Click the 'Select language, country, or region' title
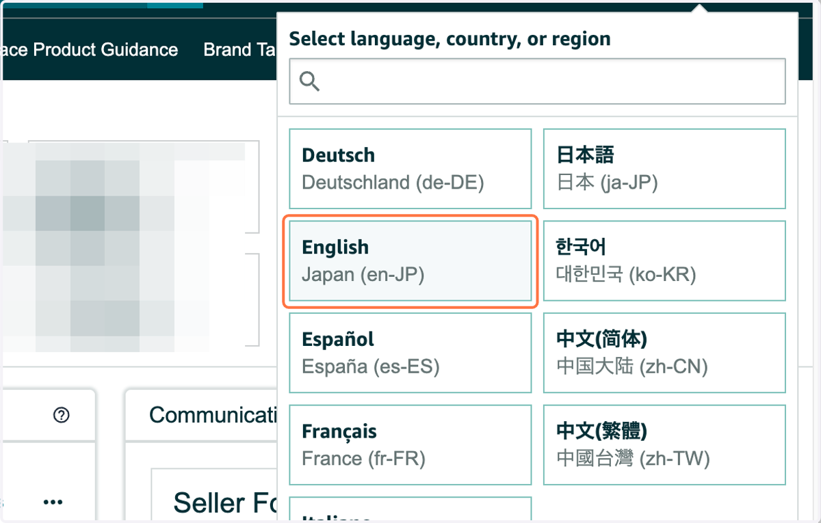Viewport: 821px width, 523px height. click(x=450, y=39)
